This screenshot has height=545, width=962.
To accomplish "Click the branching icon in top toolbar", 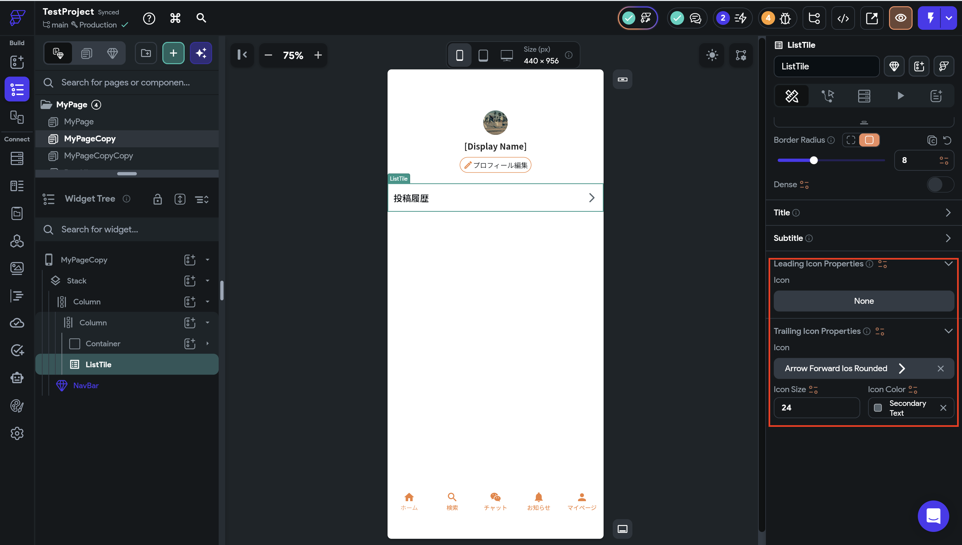I will [x=814, y=18].
